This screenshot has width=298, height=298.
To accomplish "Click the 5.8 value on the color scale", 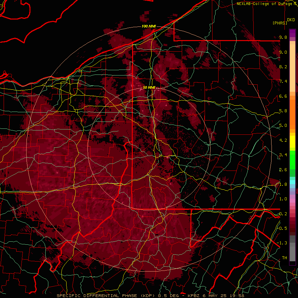I will point(283,111).
